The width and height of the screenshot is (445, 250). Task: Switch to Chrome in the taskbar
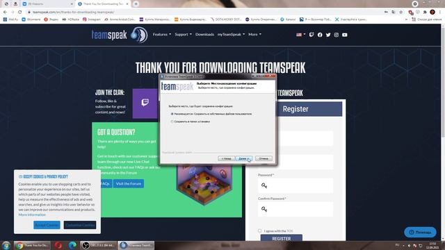coord(32,245)
